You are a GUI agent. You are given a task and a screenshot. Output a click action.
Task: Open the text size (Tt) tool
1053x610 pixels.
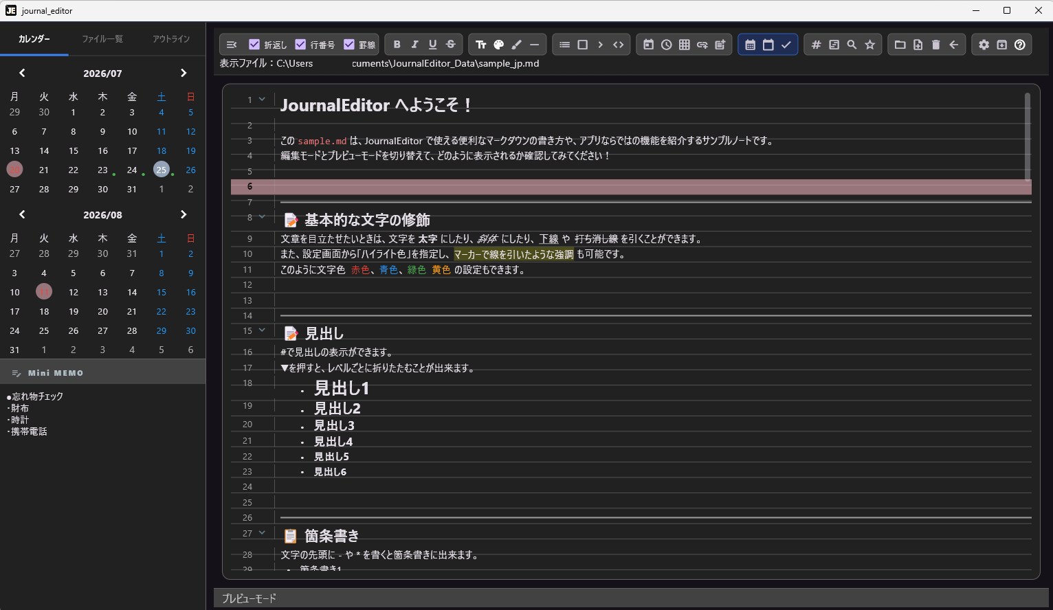pos(480,45)
